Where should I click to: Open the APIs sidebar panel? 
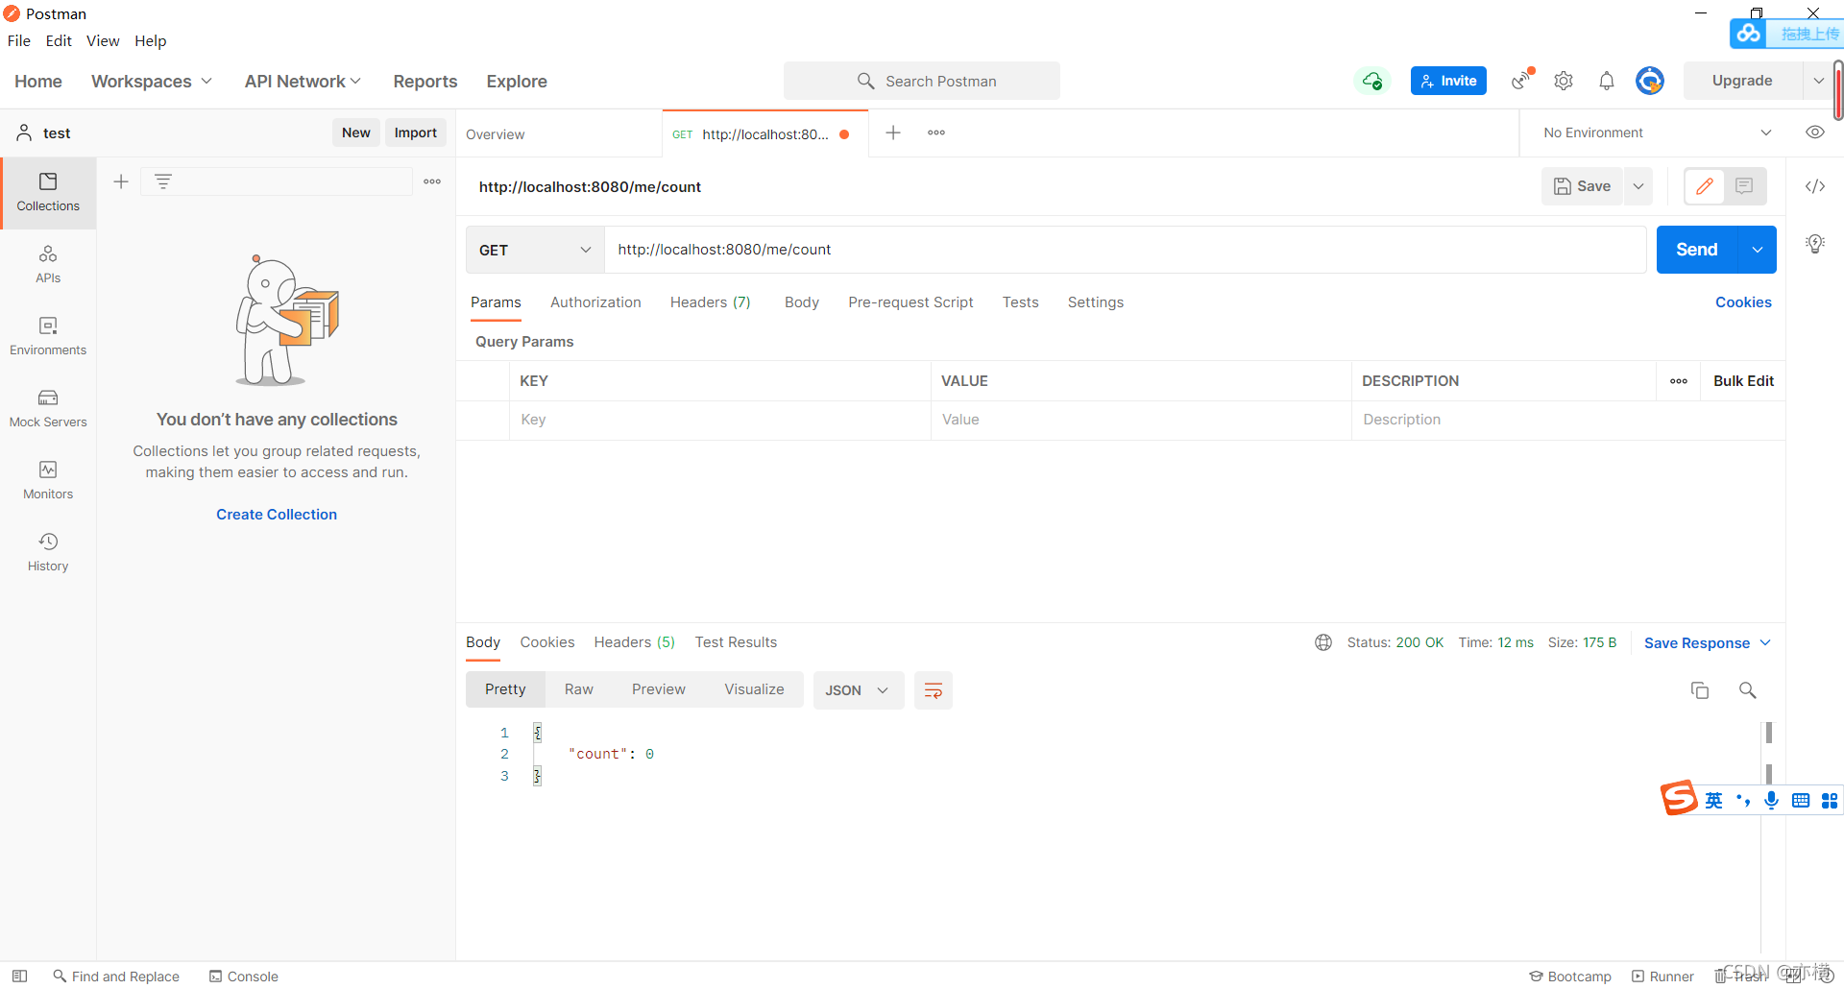(48, 264)
